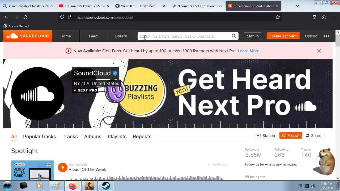
Task: Open the Home nav item
Action: coord(66,36)
